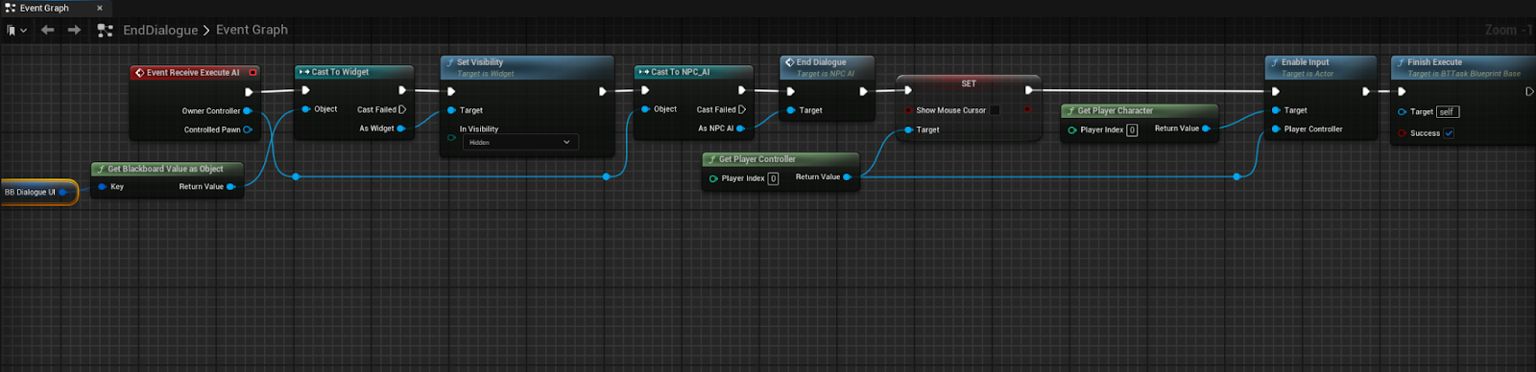Viewport: 1536px width, 372px height.
Task: Click Get Player Controller's Player Index field
Action: click(x=773, y=178)
